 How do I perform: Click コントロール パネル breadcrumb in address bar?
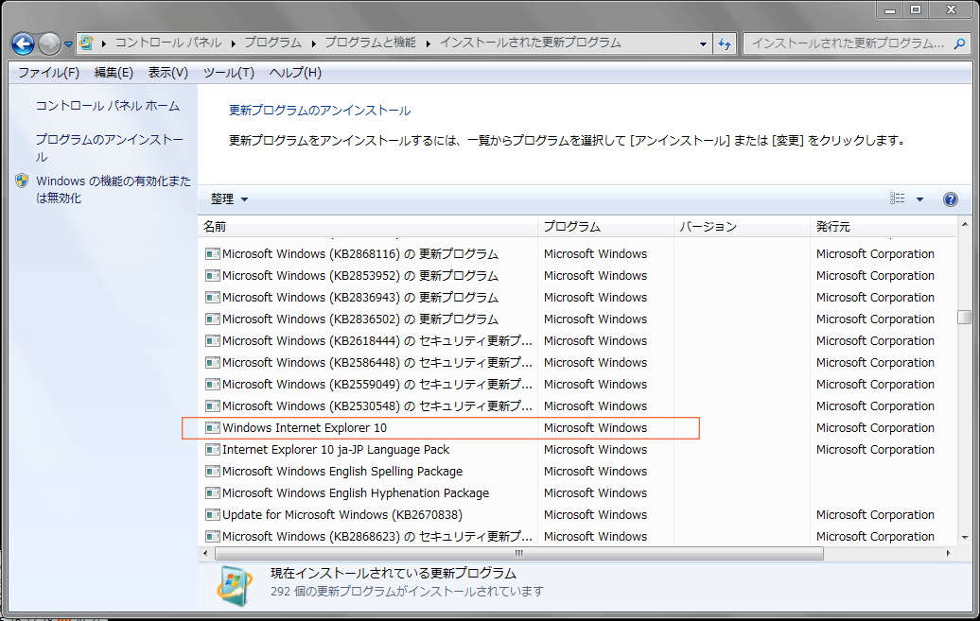[168, 43]
